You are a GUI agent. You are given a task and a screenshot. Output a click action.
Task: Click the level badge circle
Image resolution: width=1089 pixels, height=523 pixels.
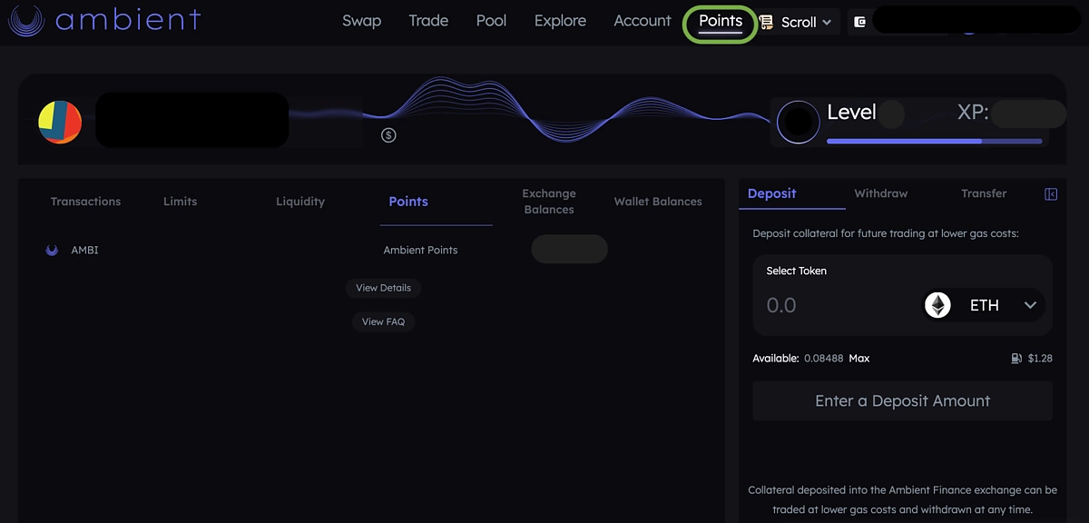[799, 123]
